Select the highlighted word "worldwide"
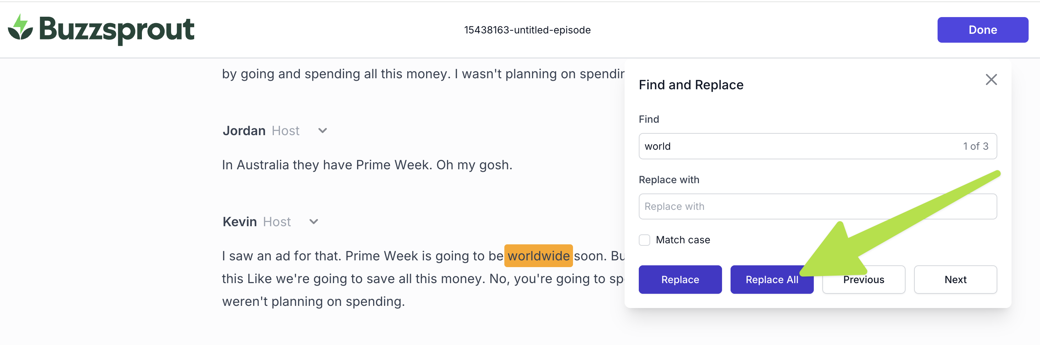The width and height of the screenshot is (1040, 345). tap(538, 256)
